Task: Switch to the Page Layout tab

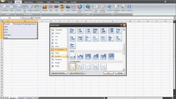Action: (x=28, y=2)
